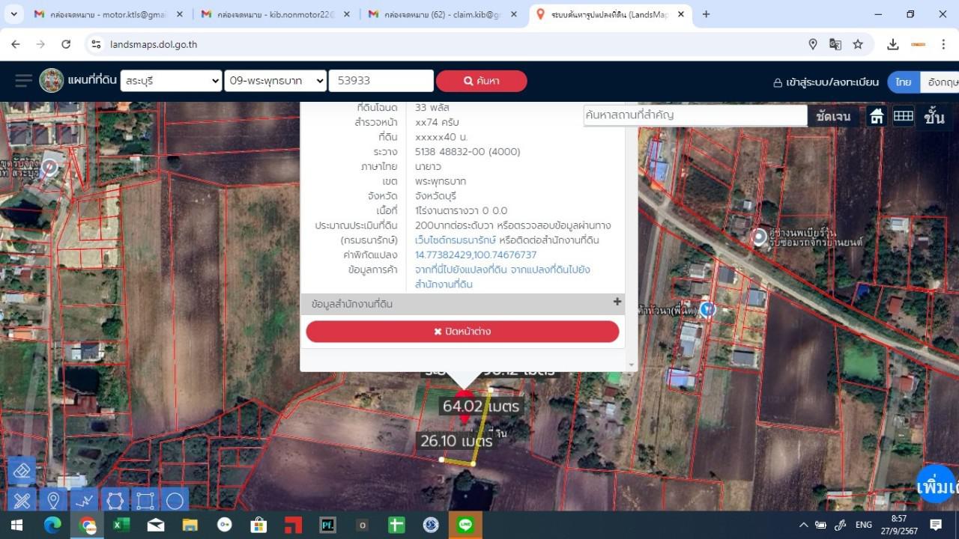959x539 pixels.
Task: Select the location pin marker tool
Action: coord(53,500)
